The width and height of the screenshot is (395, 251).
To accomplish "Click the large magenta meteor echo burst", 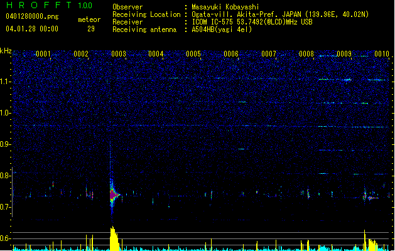I will pyautogui.click(x=114, y=195).
